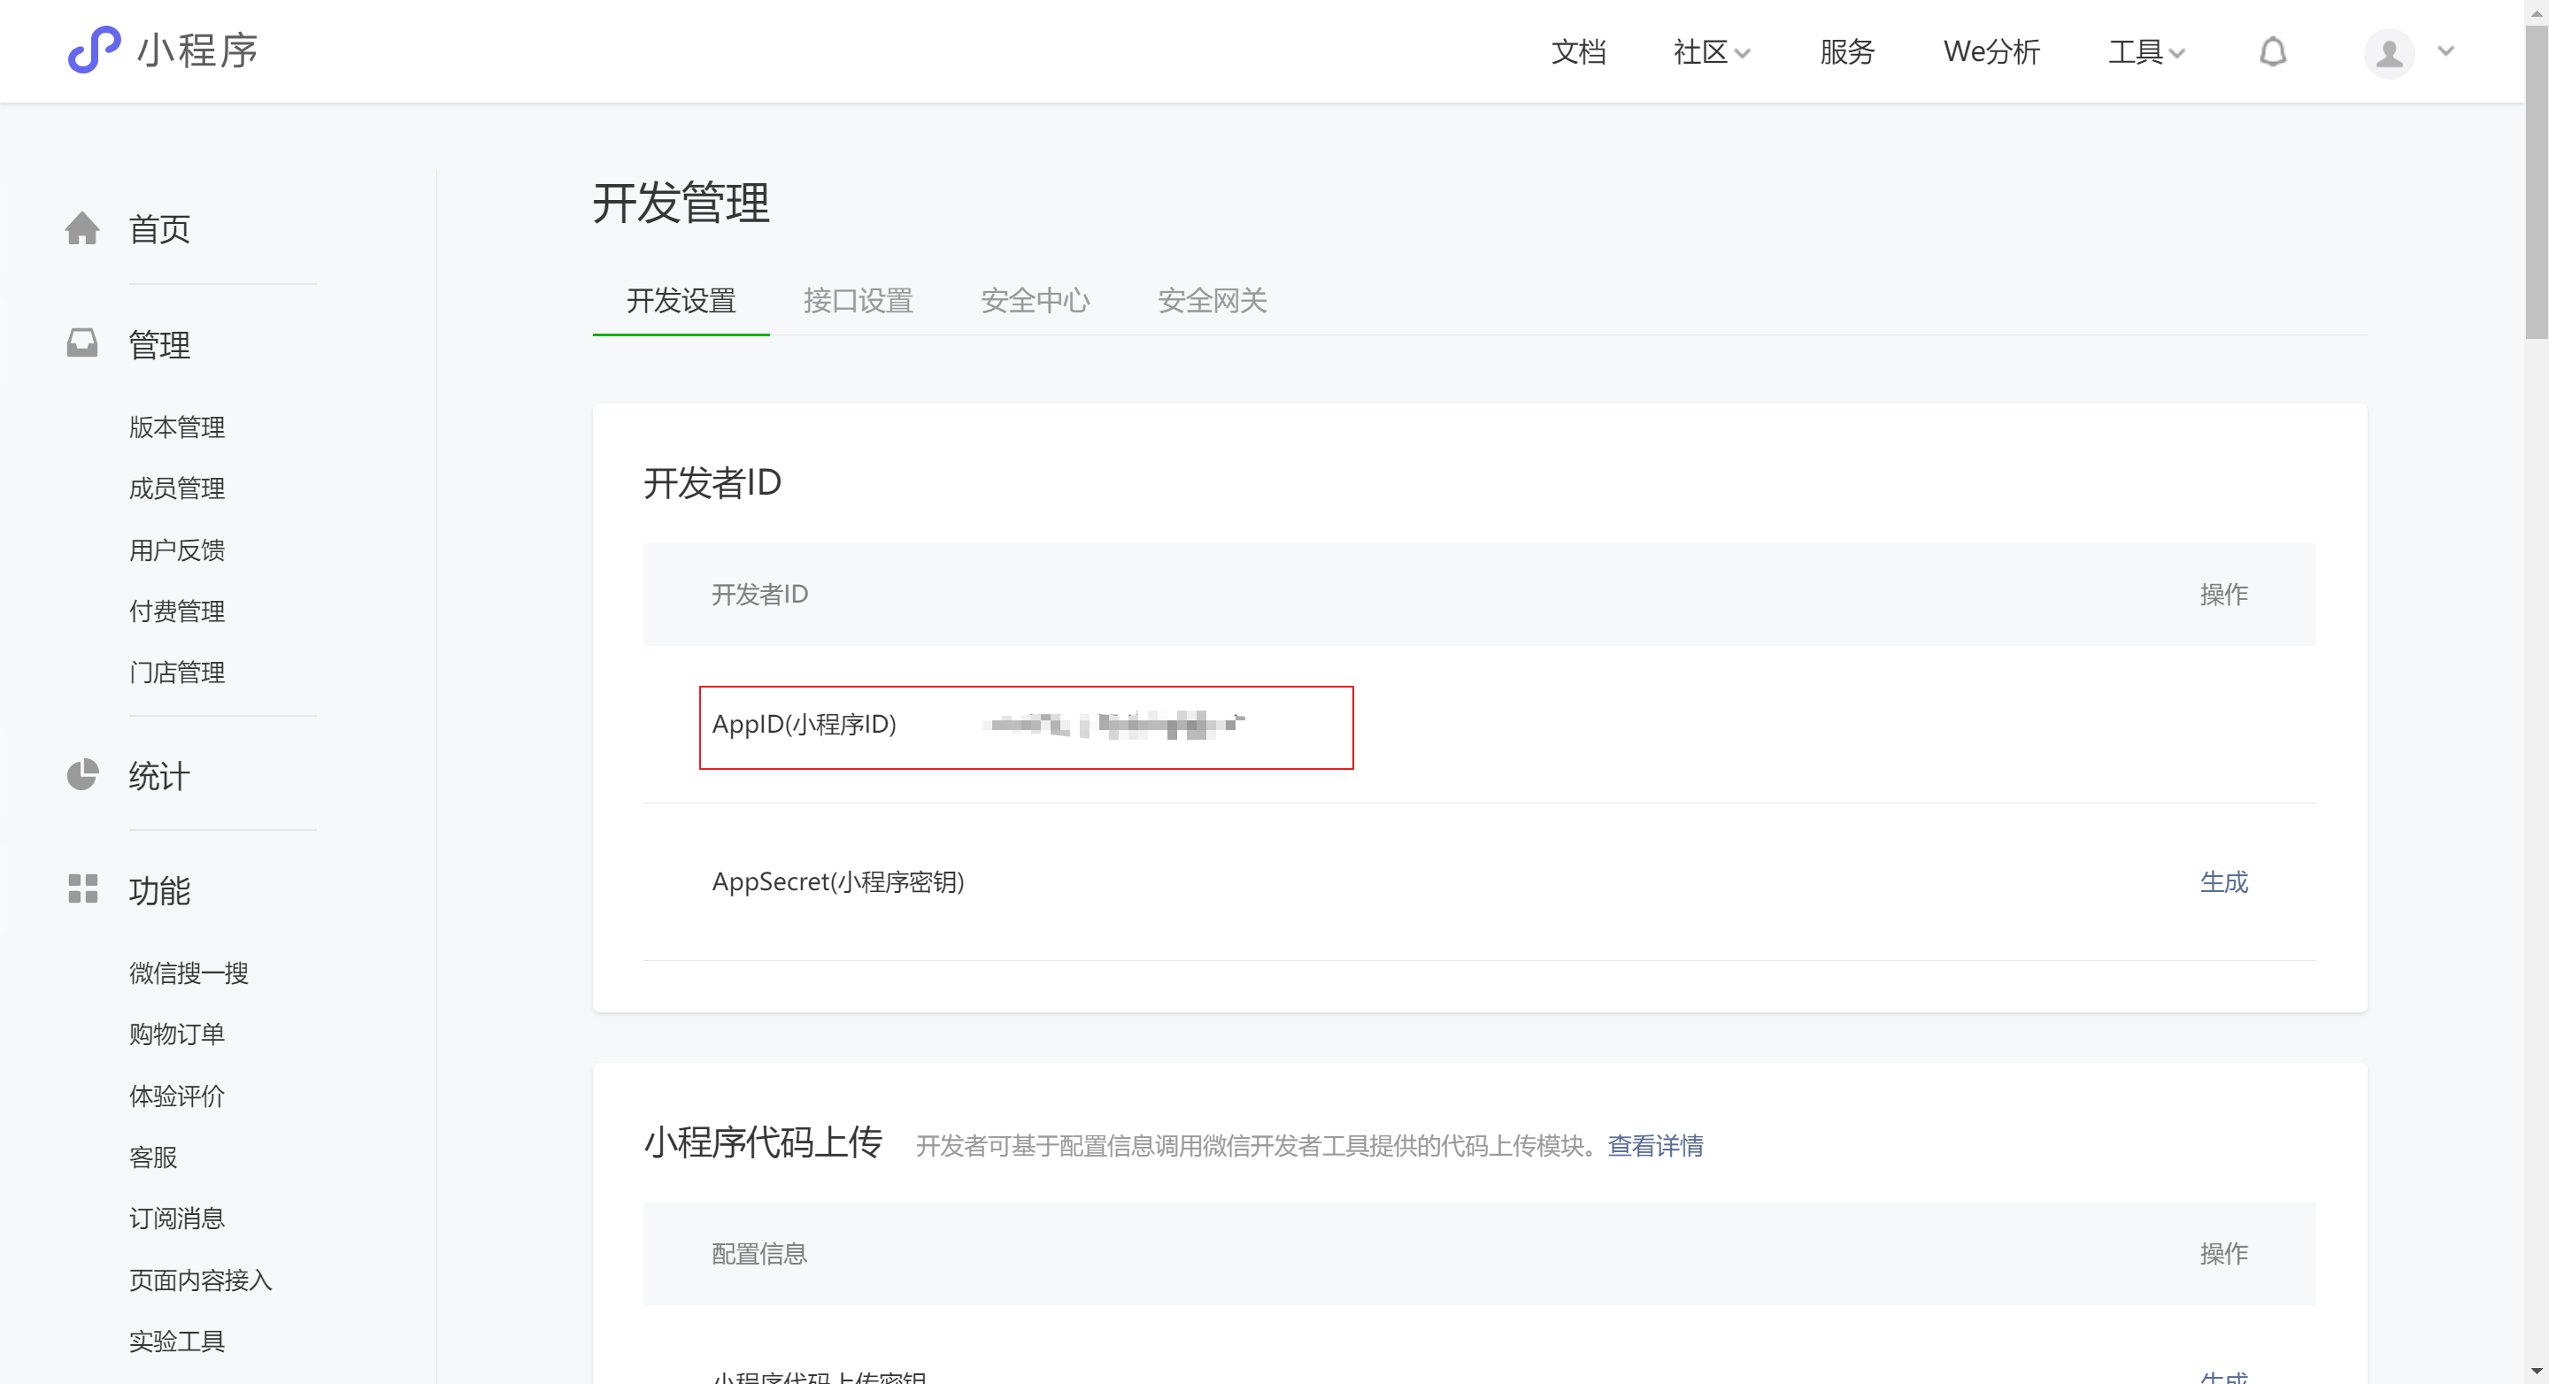Open 客服 in sidebar

(x=153, y=1157)
